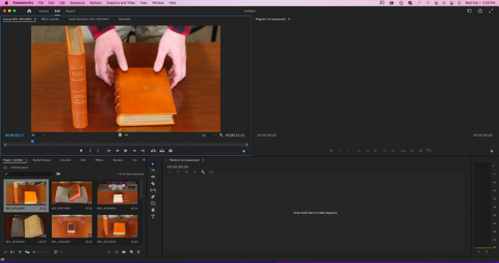
Task: Open the Sequence menu
Action: (x=77, y=2)
